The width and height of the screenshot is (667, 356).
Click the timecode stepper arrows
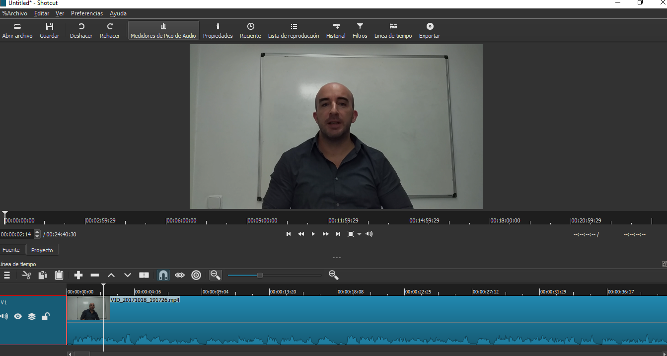click(37, 234)
